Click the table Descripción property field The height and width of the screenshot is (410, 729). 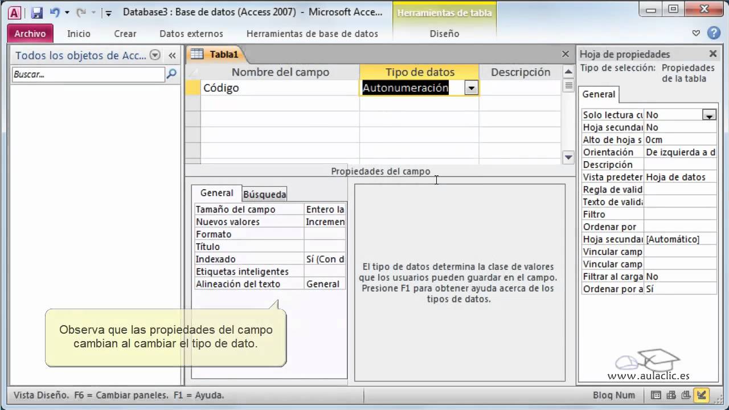pos(680,165)
